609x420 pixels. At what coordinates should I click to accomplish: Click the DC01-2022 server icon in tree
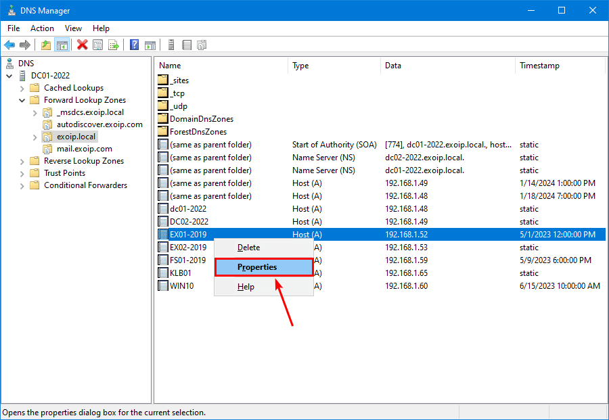click(x=22, y=75)
